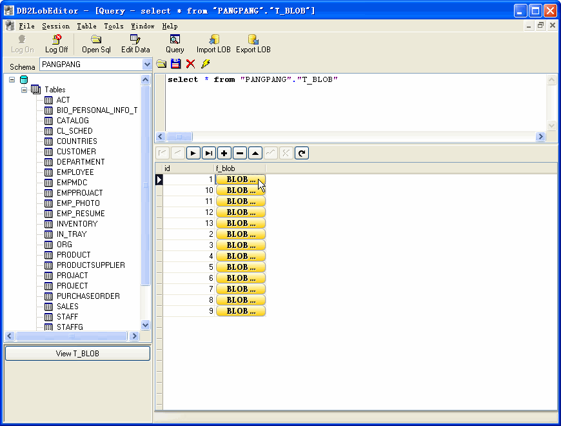
Task: Select the ACT table
Action: click(63, 100)
